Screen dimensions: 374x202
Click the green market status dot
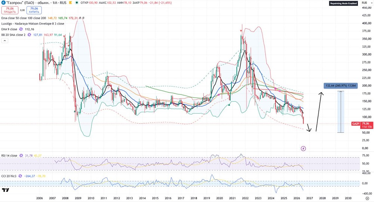tap(77, 3)
